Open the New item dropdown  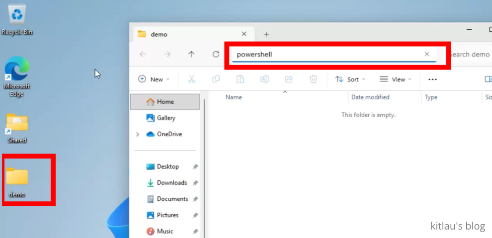coord(154,79)
